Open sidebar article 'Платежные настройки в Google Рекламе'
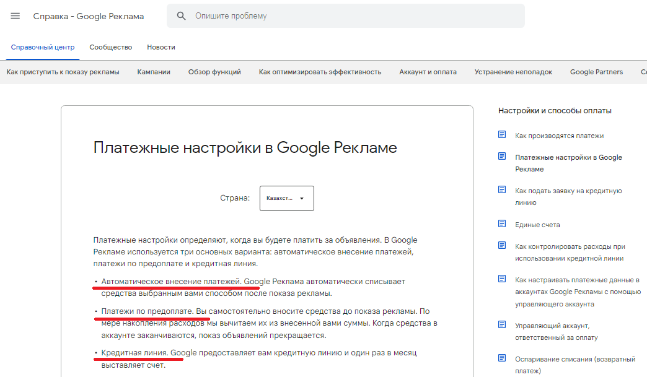The height and width of the screenshot is (377, 647). coord(568,163)
